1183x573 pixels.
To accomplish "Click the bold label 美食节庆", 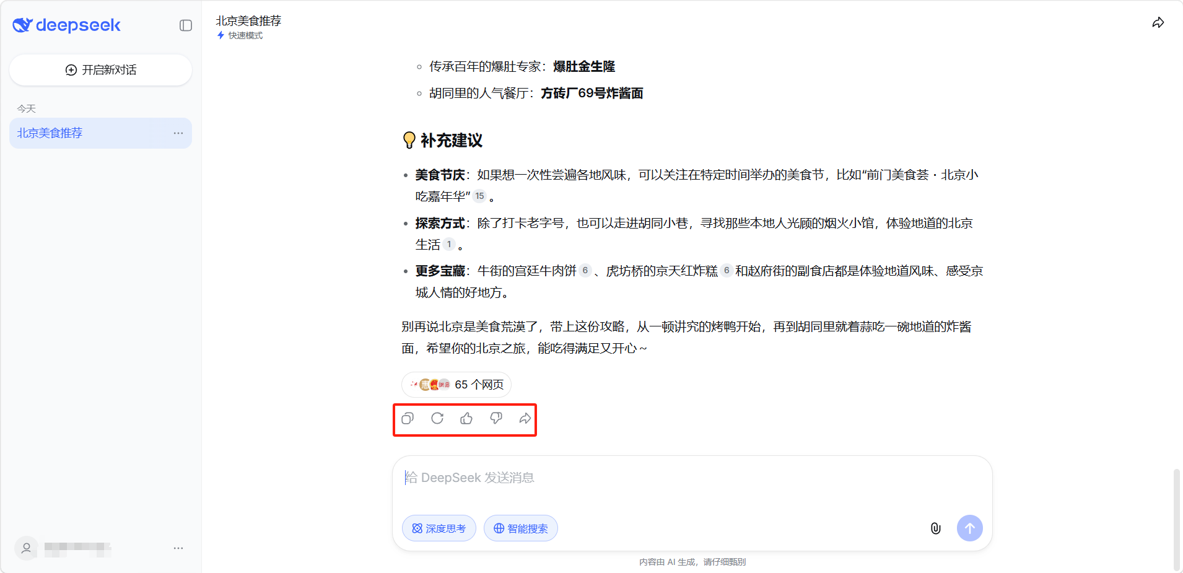I will click(440, 175).
